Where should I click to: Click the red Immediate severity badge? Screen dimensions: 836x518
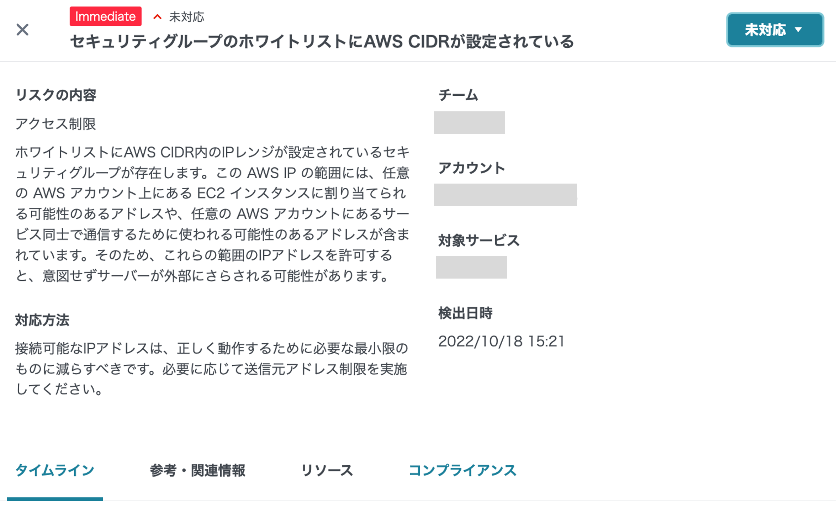point(105,16)
